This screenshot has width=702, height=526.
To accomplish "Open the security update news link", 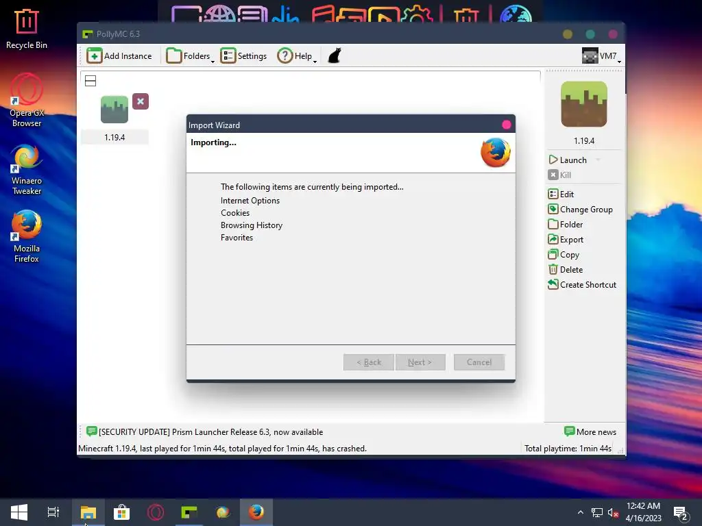I will coord(204,432).
